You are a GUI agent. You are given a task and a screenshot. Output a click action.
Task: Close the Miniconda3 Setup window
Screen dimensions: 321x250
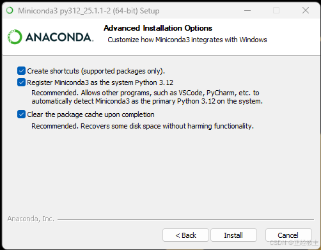(306, 10)
